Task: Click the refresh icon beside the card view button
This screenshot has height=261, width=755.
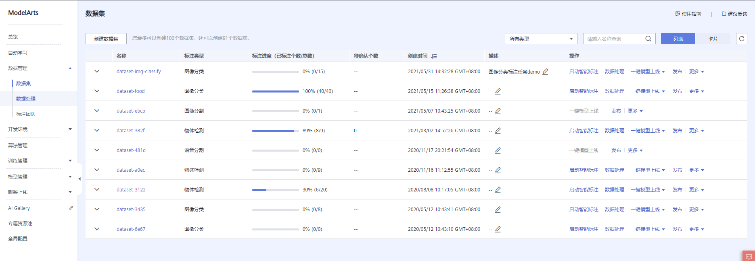Action: (741, 39)
